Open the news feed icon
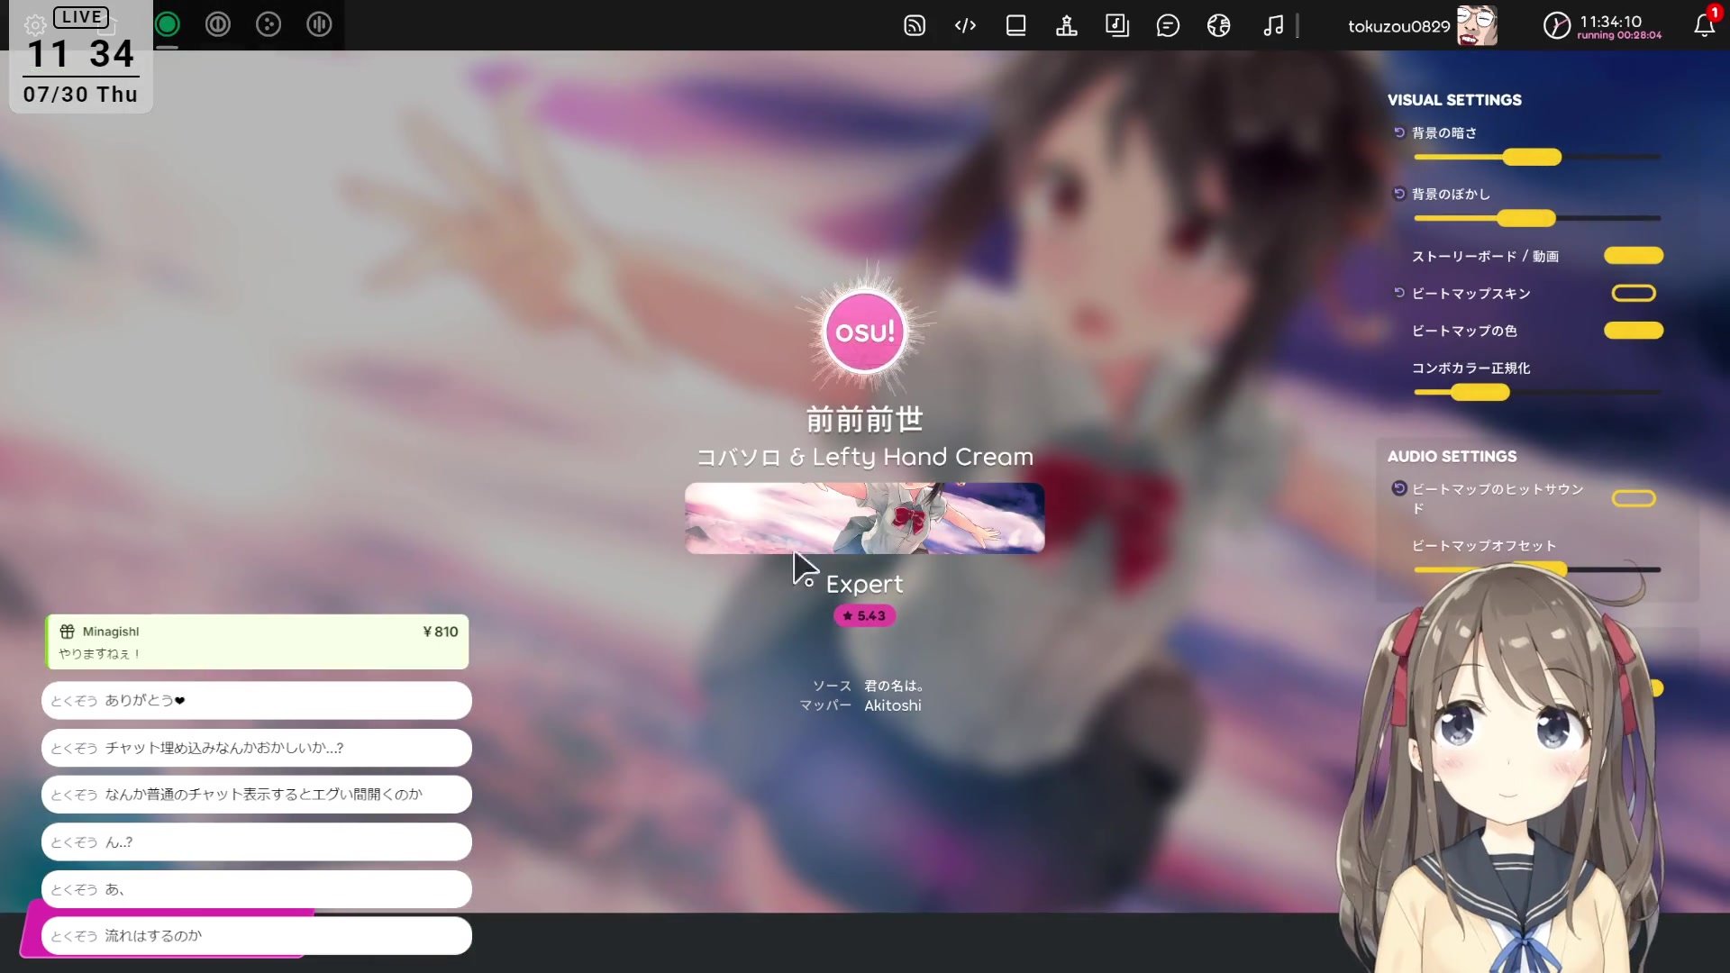Image resolution: width=1730 pixels, height=973 pixels. point(915,25)
